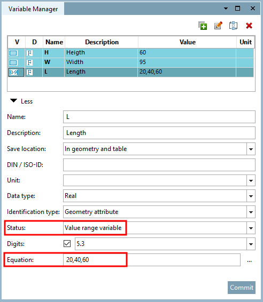Click the Equation input field

[x=152, y=260]
